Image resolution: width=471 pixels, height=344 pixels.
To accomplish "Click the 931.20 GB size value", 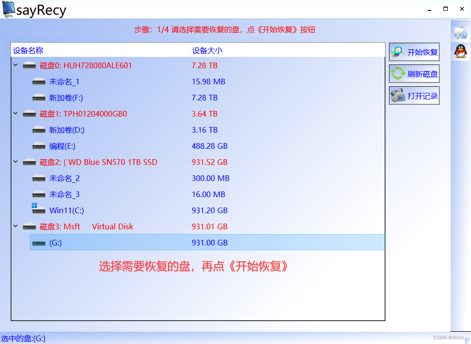I will click(210, 210).
